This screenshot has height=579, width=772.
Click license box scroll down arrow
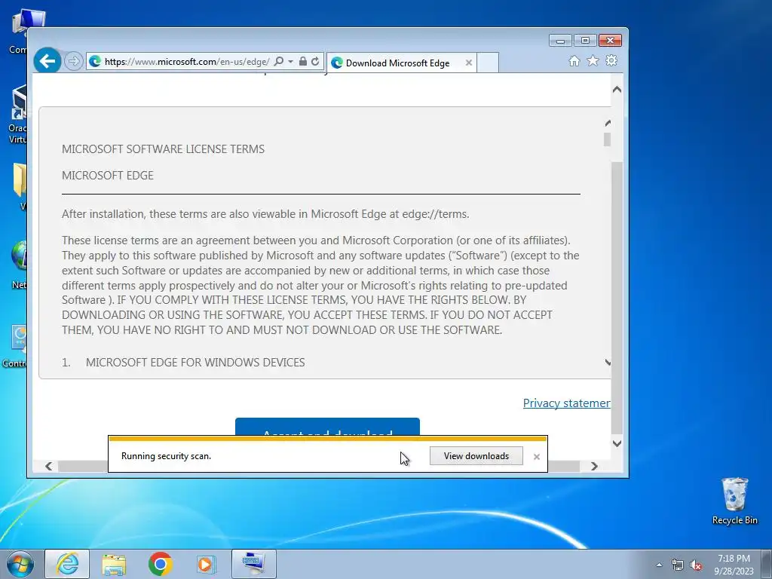coord(608,363)
